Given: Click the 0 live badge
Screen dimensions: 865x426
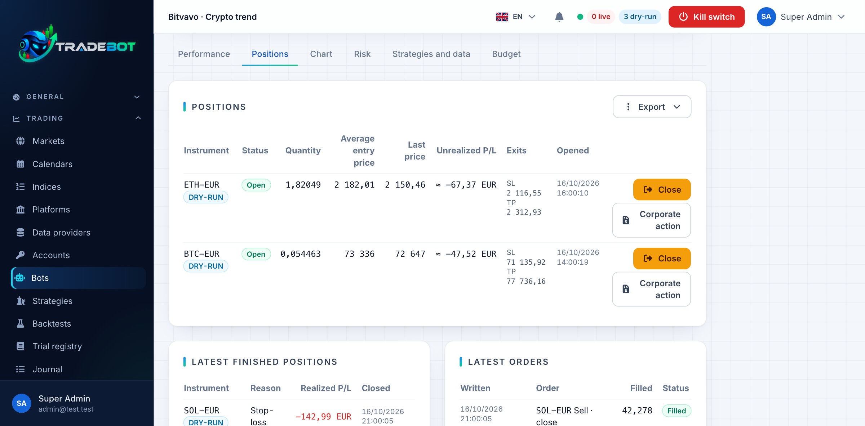Looking at the screenshot, I should point(601,17).
